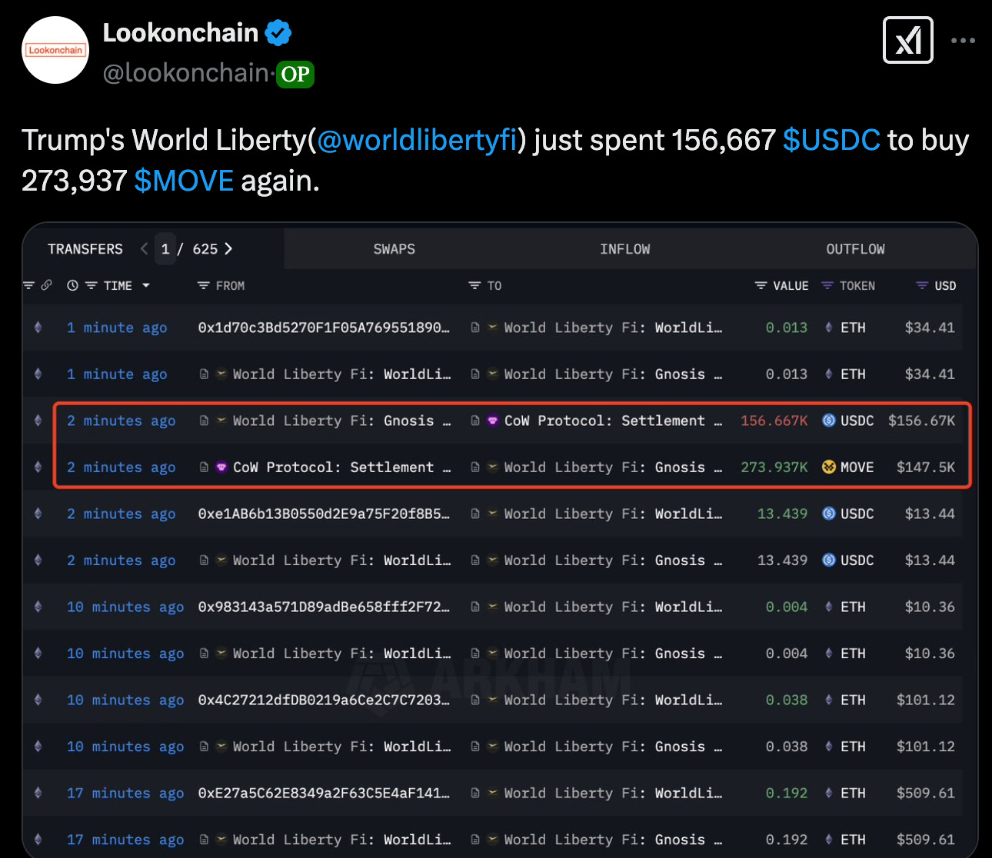Click USDC token icon on the 156.667K row
992x858 pixels.
829,421
